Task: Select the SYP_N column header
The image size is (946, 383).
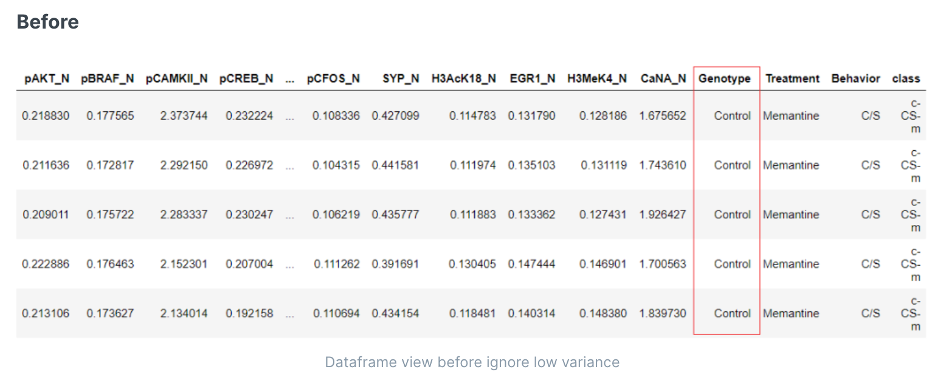Action: click(401, 78)
